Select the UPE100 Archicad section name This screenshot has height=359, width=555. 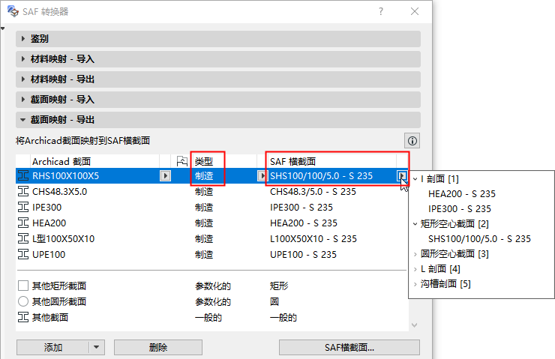point(49,254)
